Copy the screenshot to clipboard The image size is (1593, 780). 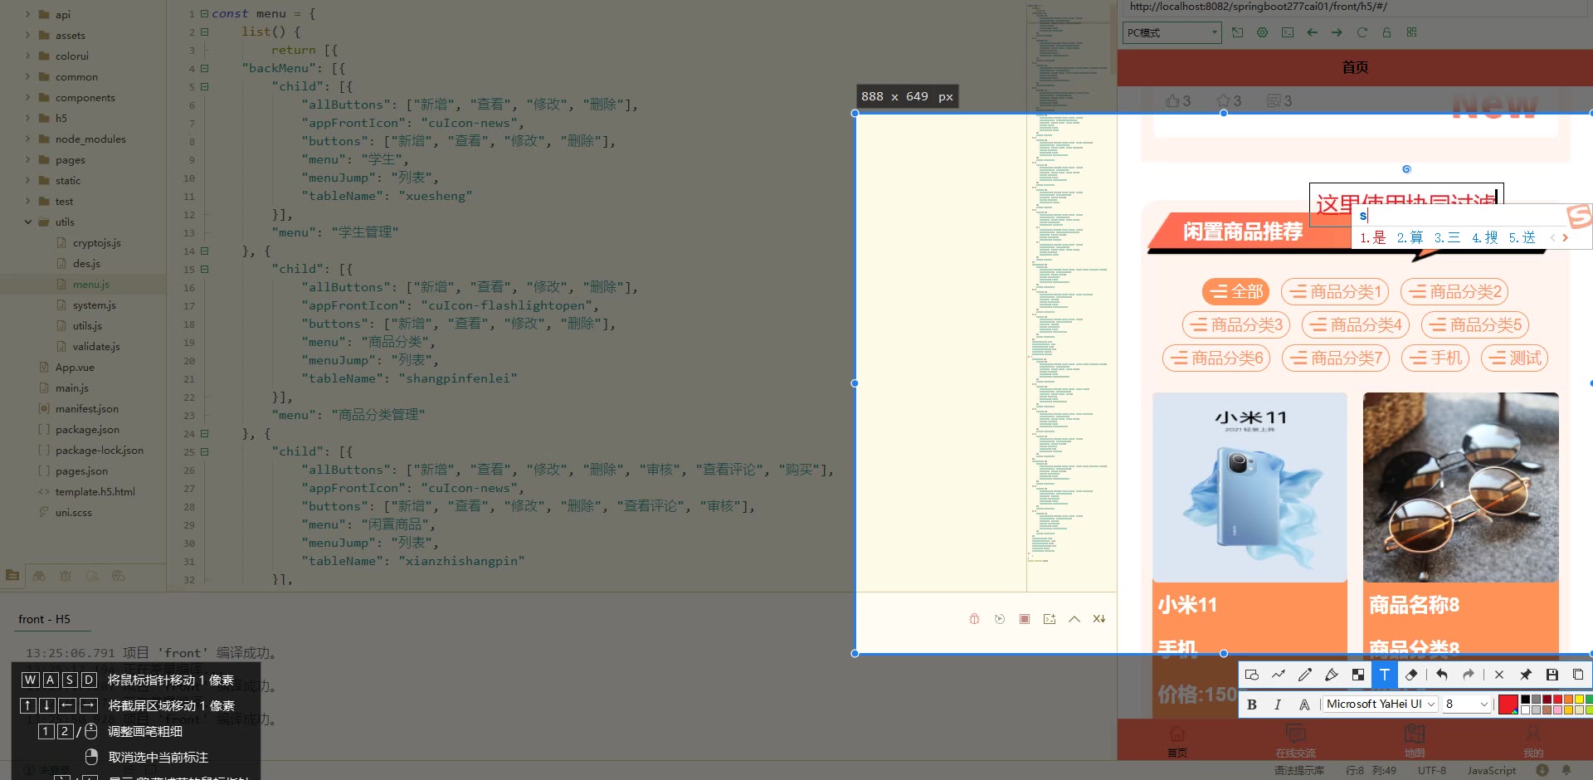pos(1578,675)
